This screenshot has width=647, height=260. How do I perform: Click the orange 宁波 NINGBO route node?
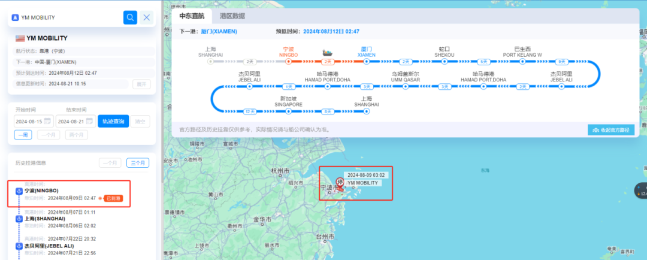click(288, 62)
